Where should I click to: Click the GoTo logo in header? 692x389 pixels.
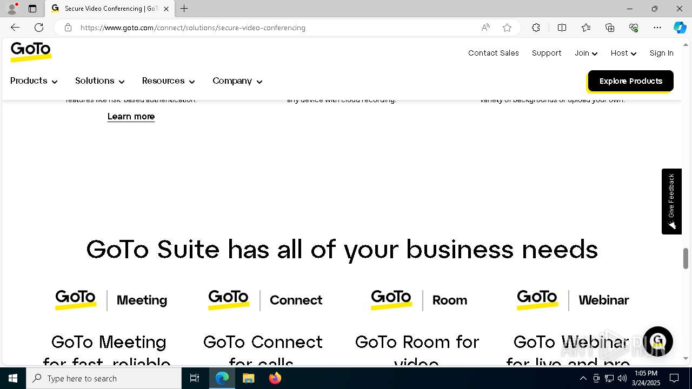pos(31,52)
